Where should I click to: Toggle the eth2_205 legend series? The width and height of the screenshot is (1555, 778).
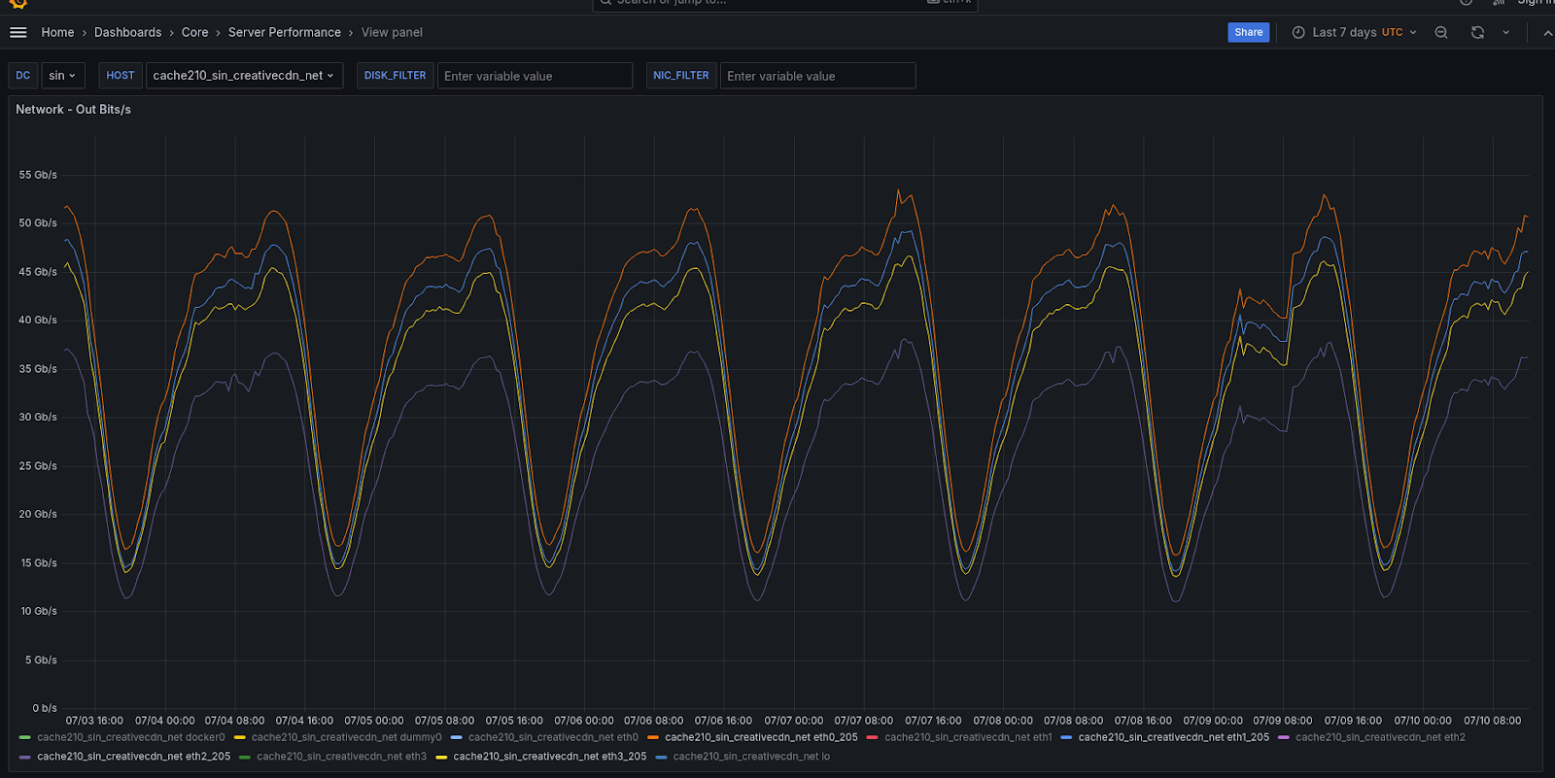click(133, 757)
